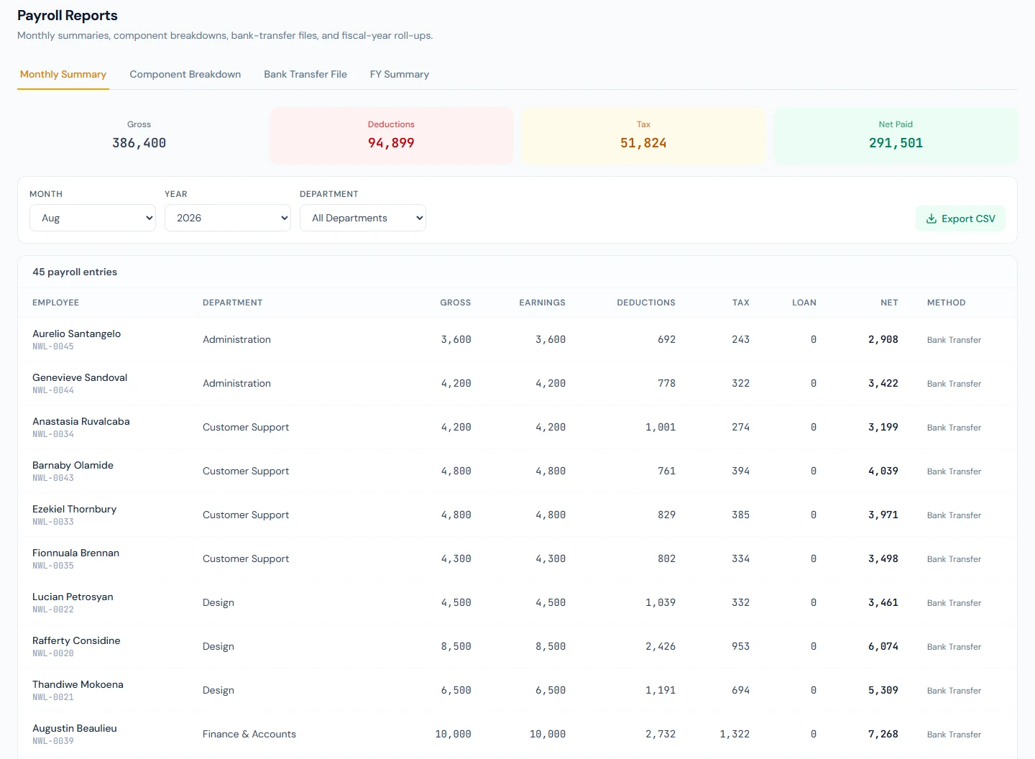Select employee Rafferty Considine

pos(76,640)
